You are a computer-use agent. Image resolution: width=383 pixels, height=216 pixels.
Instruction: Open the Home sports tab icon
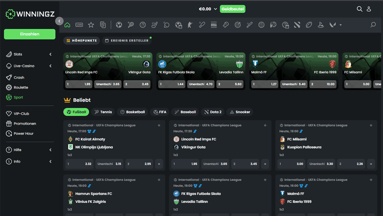point(67,25)
